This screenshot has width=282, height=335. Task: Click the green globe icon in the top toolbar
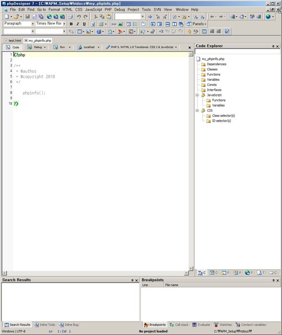(268, 16)
